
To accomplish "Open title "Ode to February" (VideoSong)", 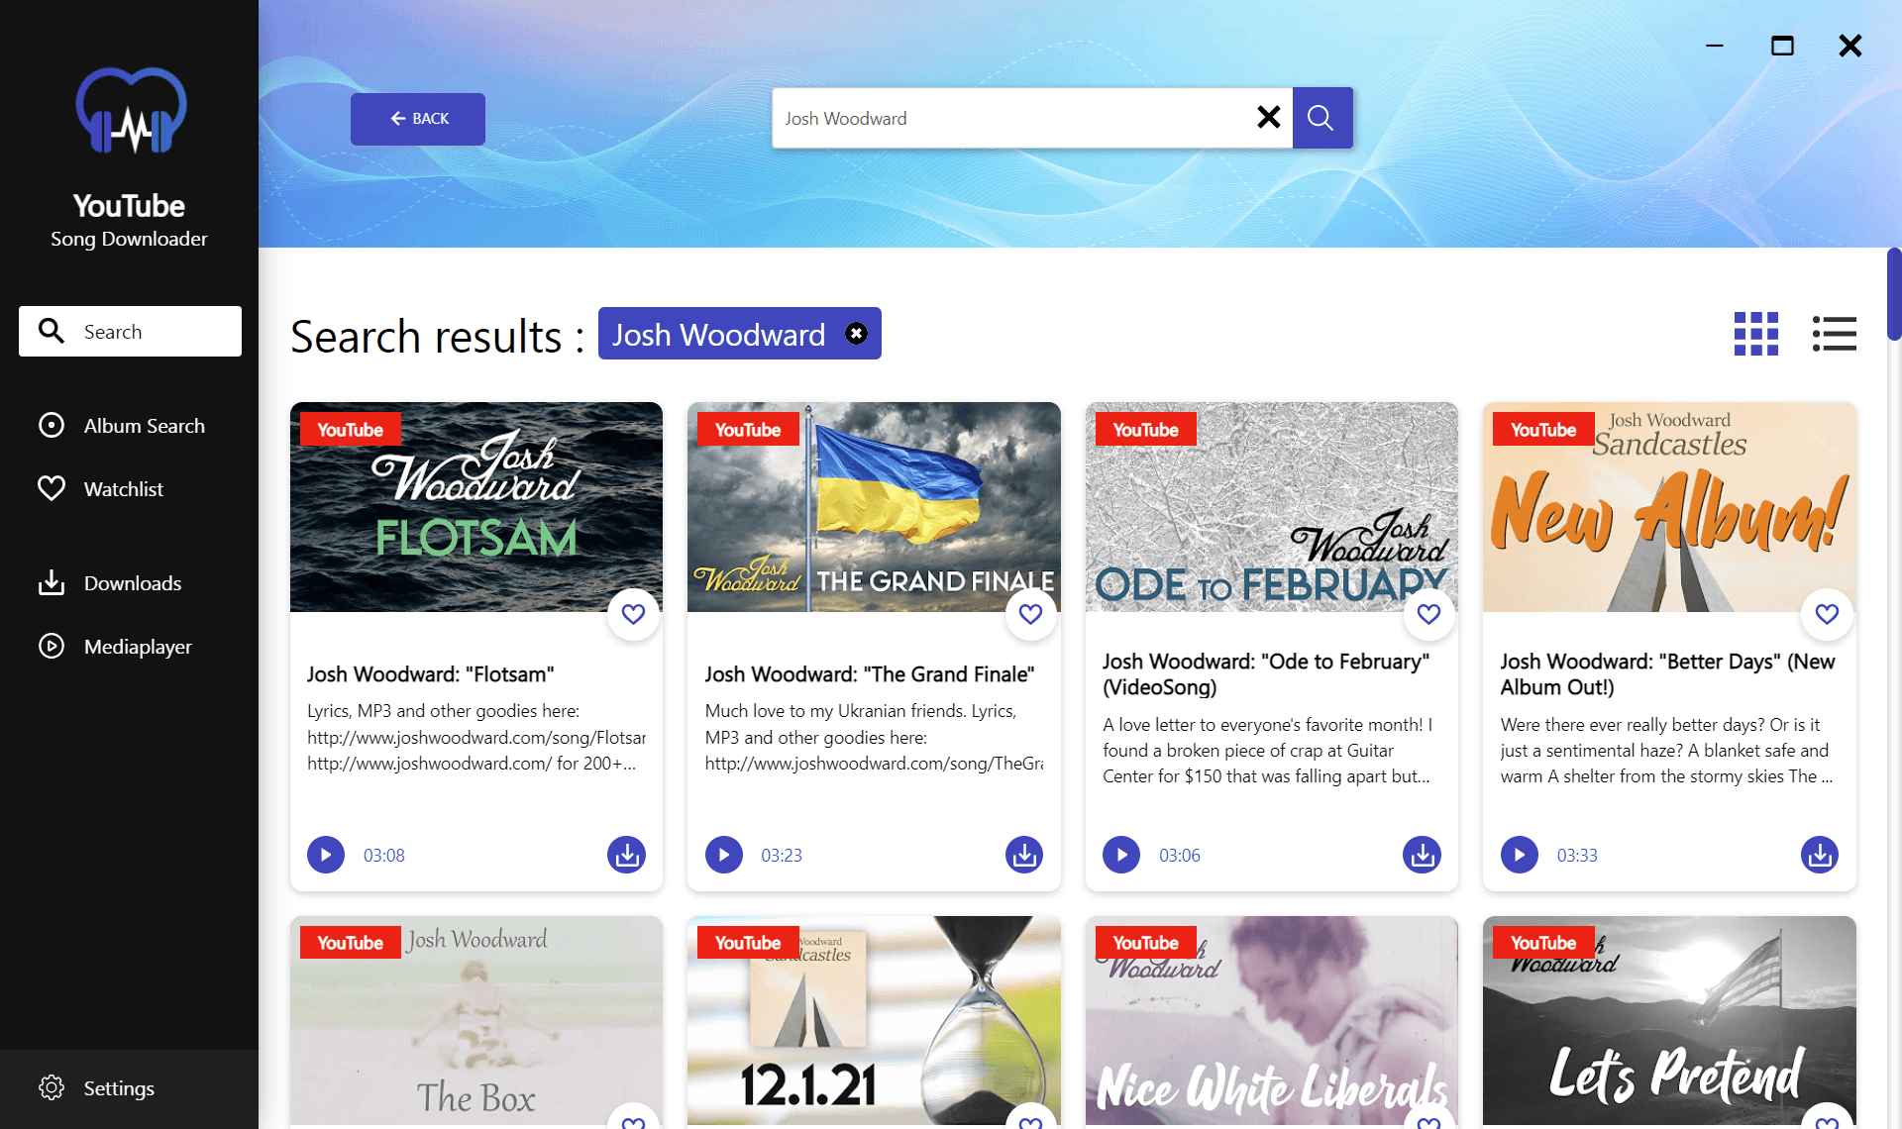I will tap(1266, 674).
